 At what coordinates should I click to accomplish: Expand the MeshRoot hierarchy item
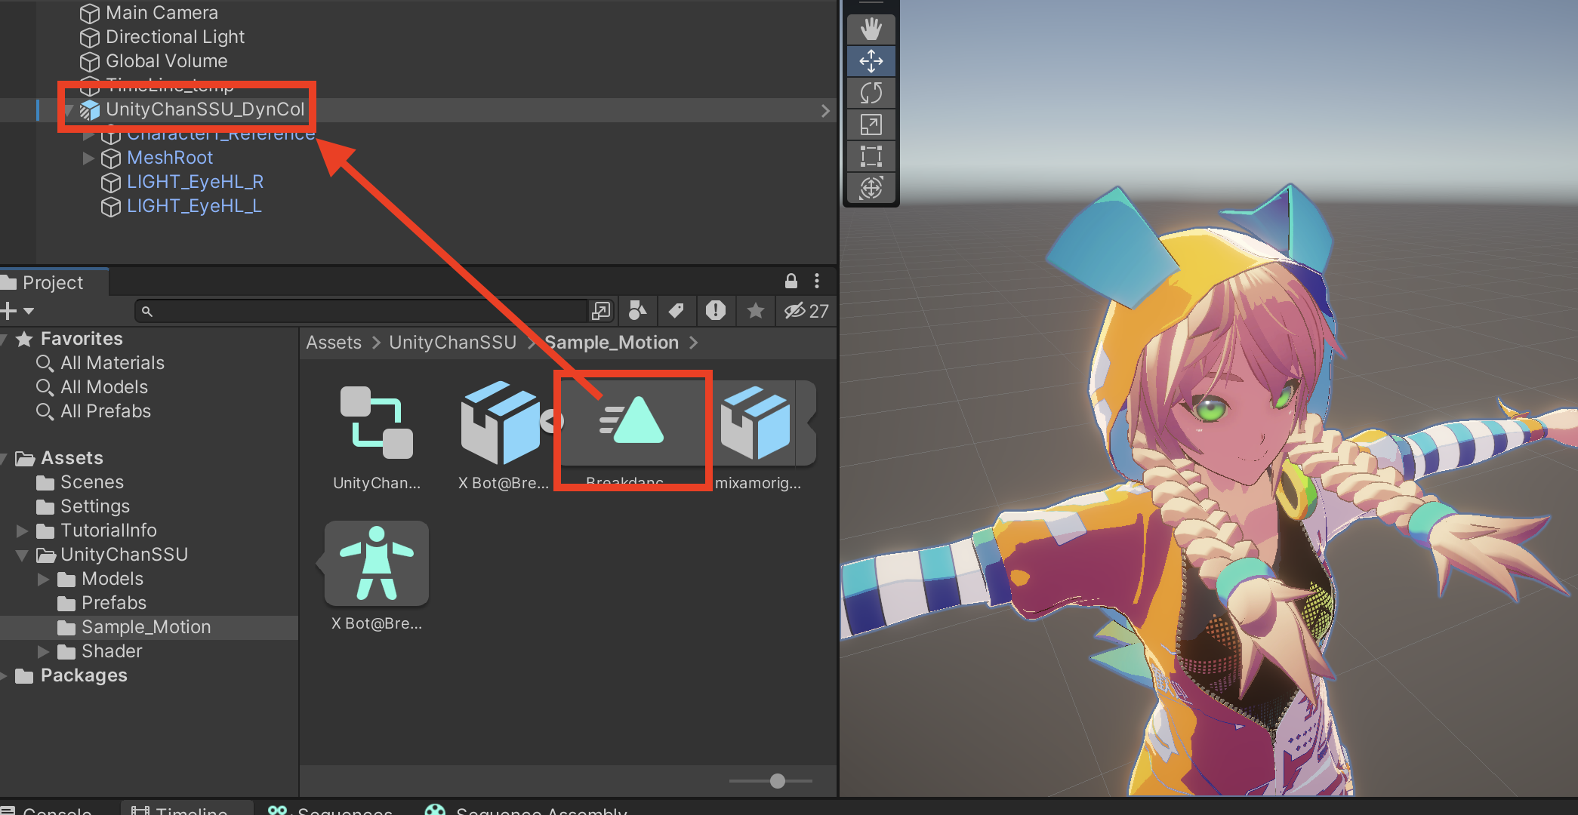click(88, 158)
